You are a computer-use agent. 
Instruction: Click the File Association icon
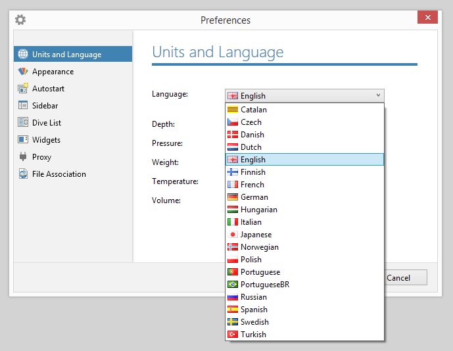tap(23, 174)
